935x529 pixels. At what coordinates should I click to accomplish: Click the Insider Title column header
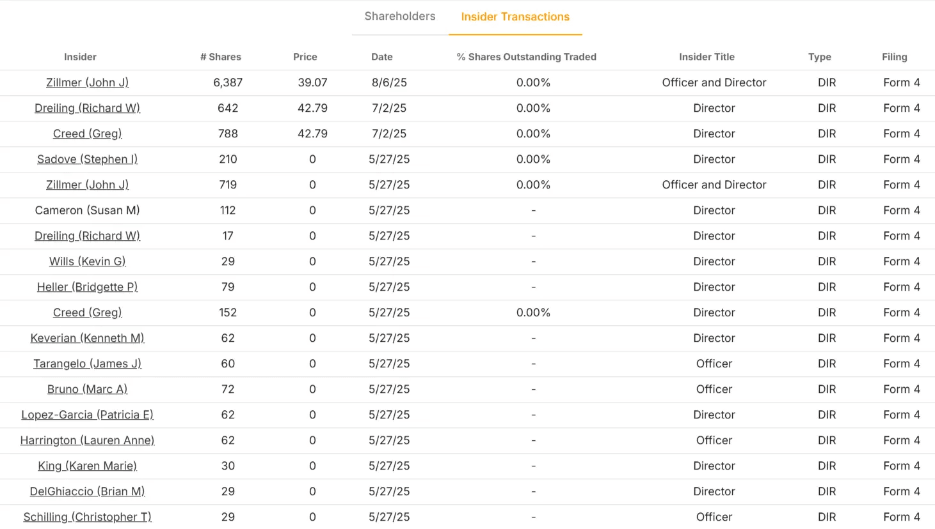coord(707,57)
